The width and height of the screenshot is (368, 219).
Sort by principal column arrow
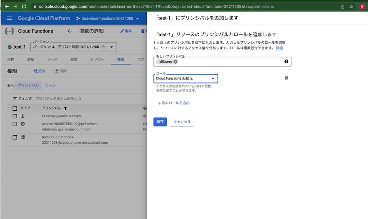click(x=65, y=108)
